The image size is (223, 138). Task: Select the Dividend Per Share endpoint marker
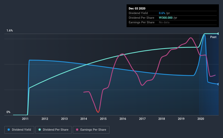pos(218,34)
